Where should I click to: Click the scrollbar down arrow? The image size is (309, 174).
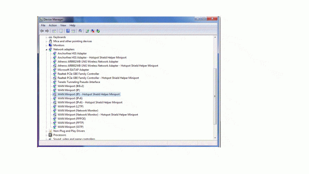point(215,138)
